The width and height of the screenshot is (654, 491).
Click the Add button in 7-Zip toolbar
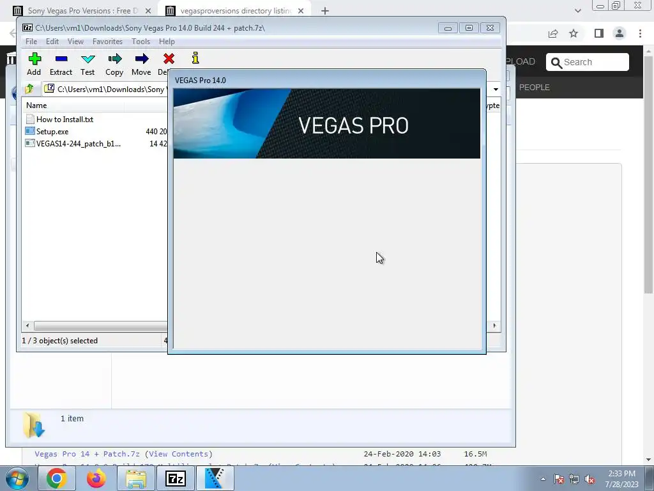pos(34,64)
